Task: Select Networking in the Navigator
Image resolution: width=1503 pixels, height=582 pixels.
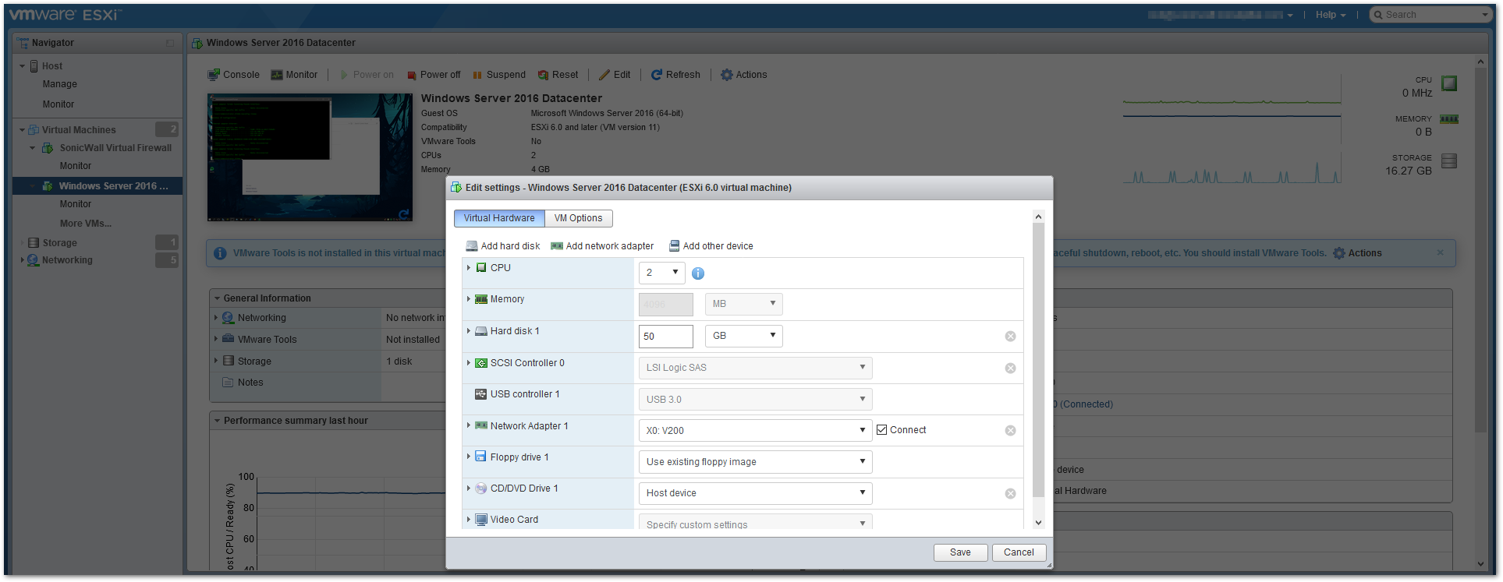Action: coord(67,260)
